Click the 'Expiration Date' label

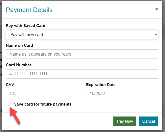click(101, 85)
